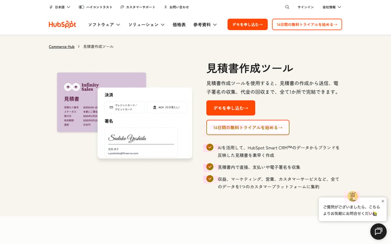
Task: Click hero 14日間の無料トライアルを始める button
Action: pos(248,127)
